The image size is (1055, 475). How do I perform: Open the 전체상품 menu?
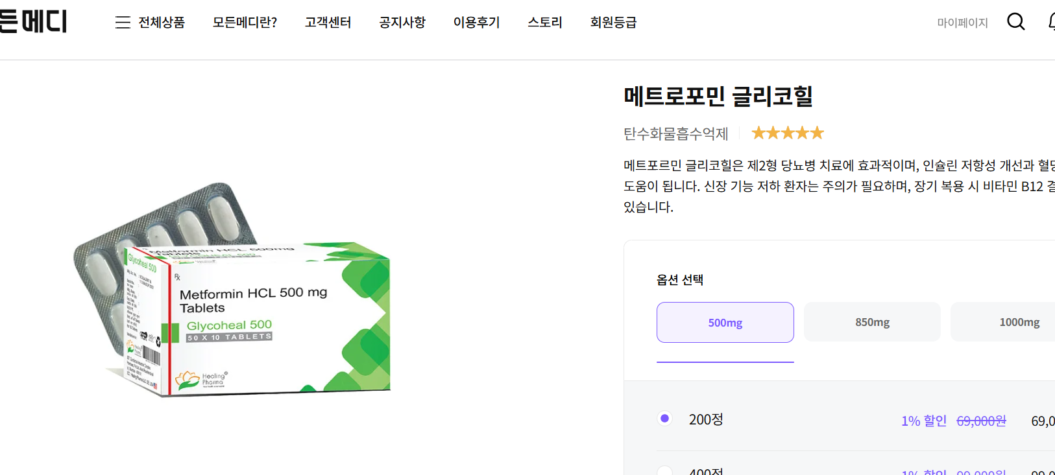point(162,23)
